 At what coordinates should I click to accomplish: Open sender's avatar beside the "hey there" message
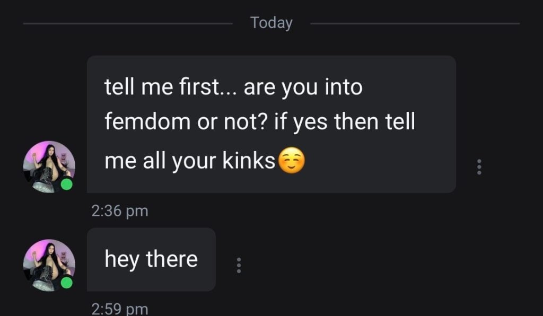[49, 265]
